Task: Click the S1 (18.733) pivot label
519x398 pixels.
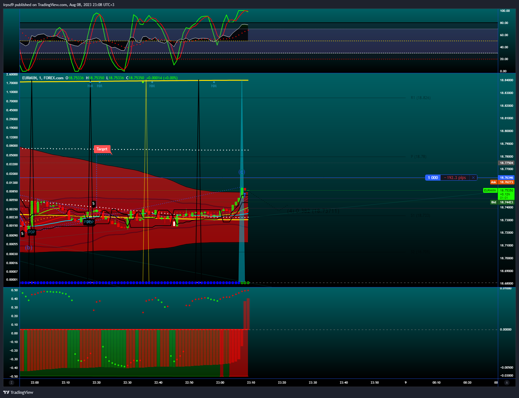Action: [x=420, y=215]
